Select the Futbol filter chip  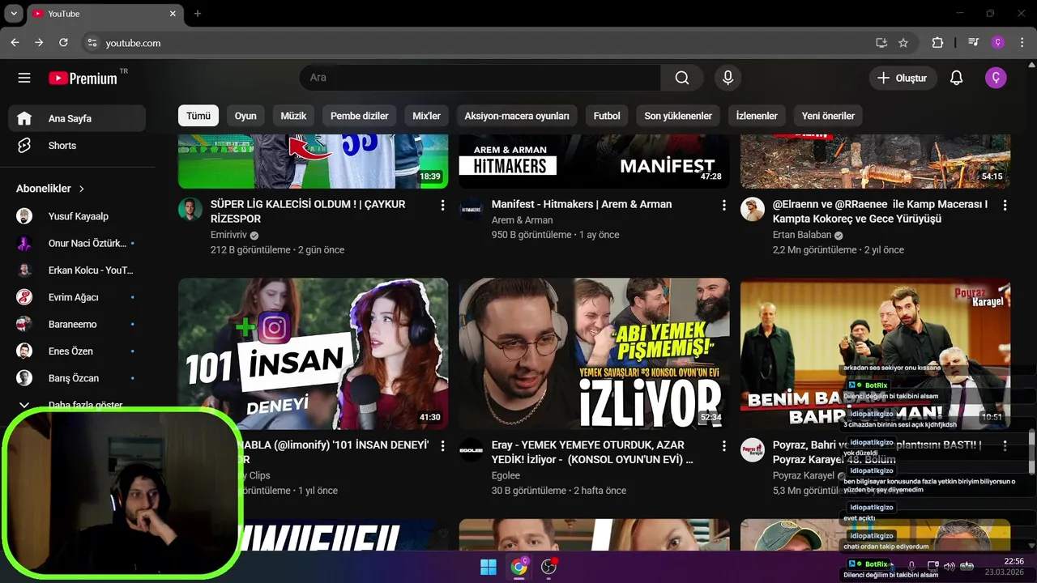pos(607,116)
